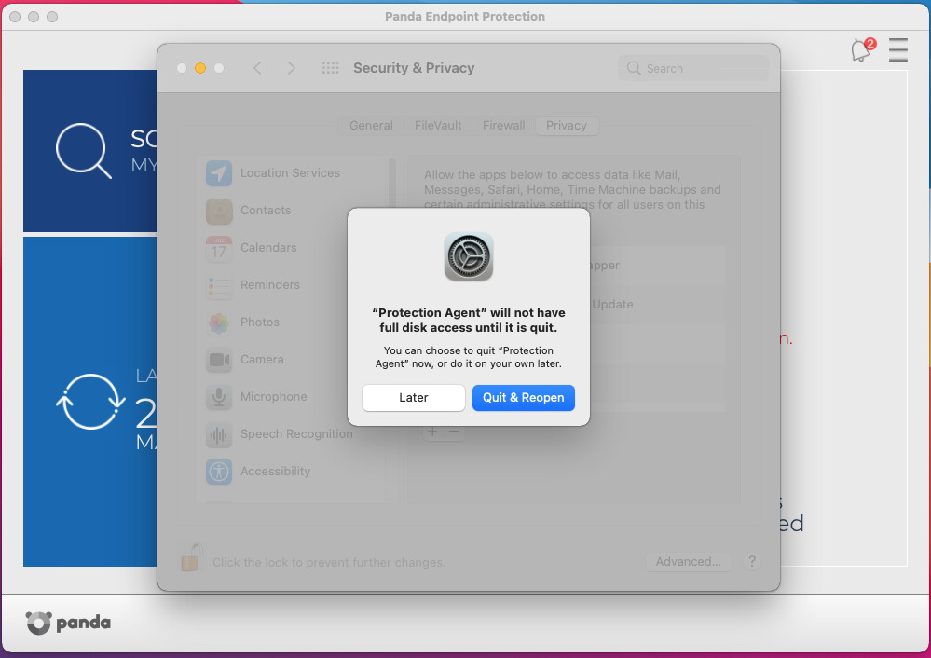Click the sync arrows icon in Panda
931x658 pixels.
point(90,402)
